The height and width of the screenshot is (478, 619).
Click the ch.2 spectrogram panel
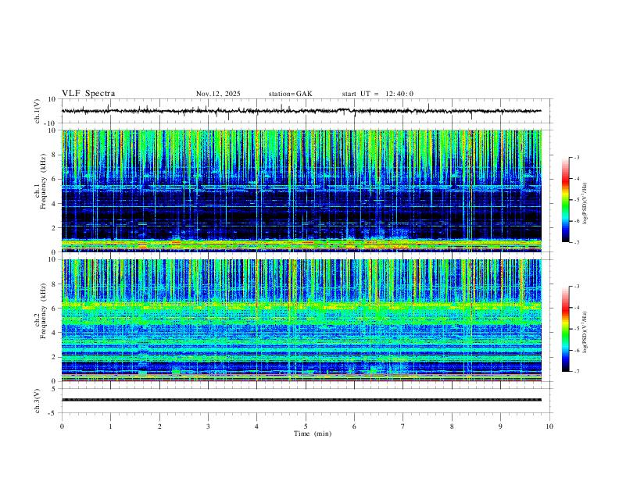click(x=301, y=320)
